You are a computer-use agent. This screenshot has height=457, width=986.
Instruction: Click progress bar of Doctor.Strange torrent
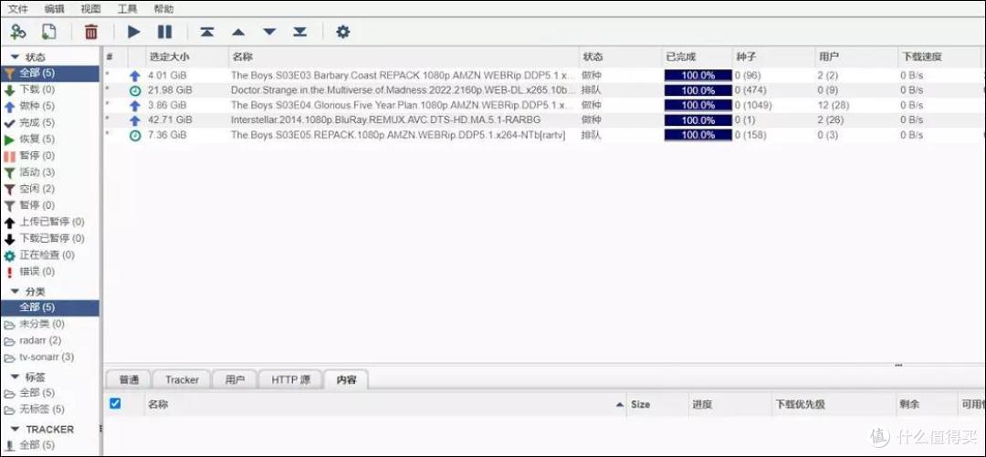698,90
